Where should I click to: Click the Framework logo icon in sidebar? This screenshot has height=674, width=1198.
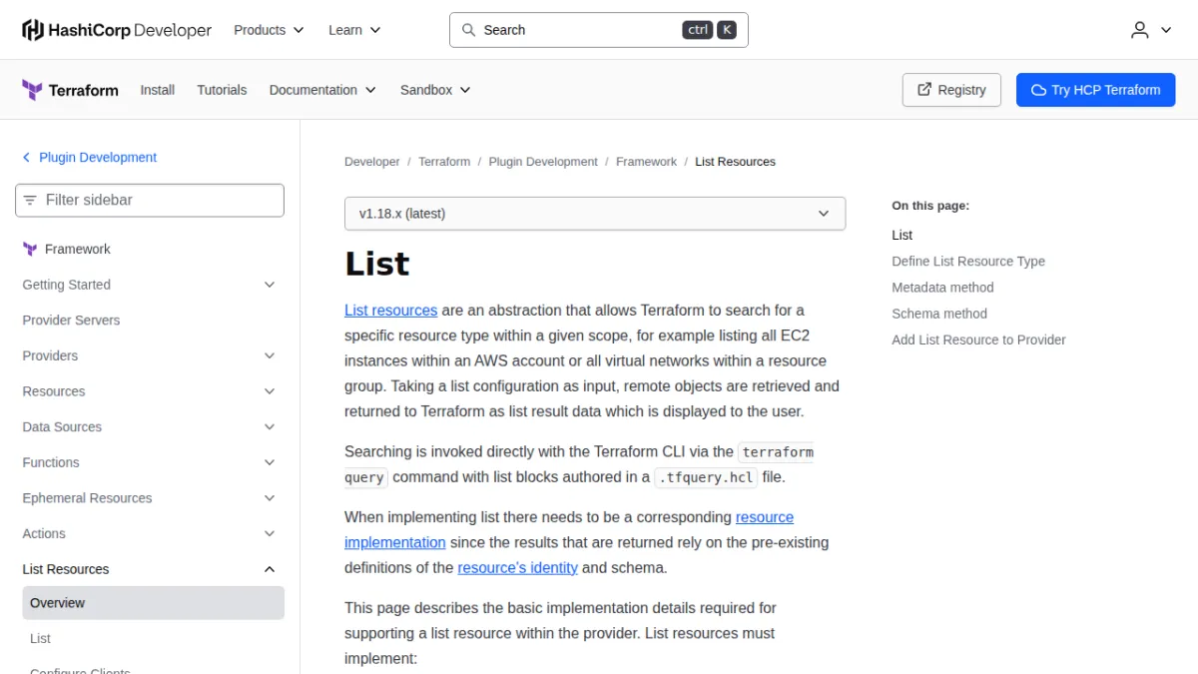pos(30,250)
